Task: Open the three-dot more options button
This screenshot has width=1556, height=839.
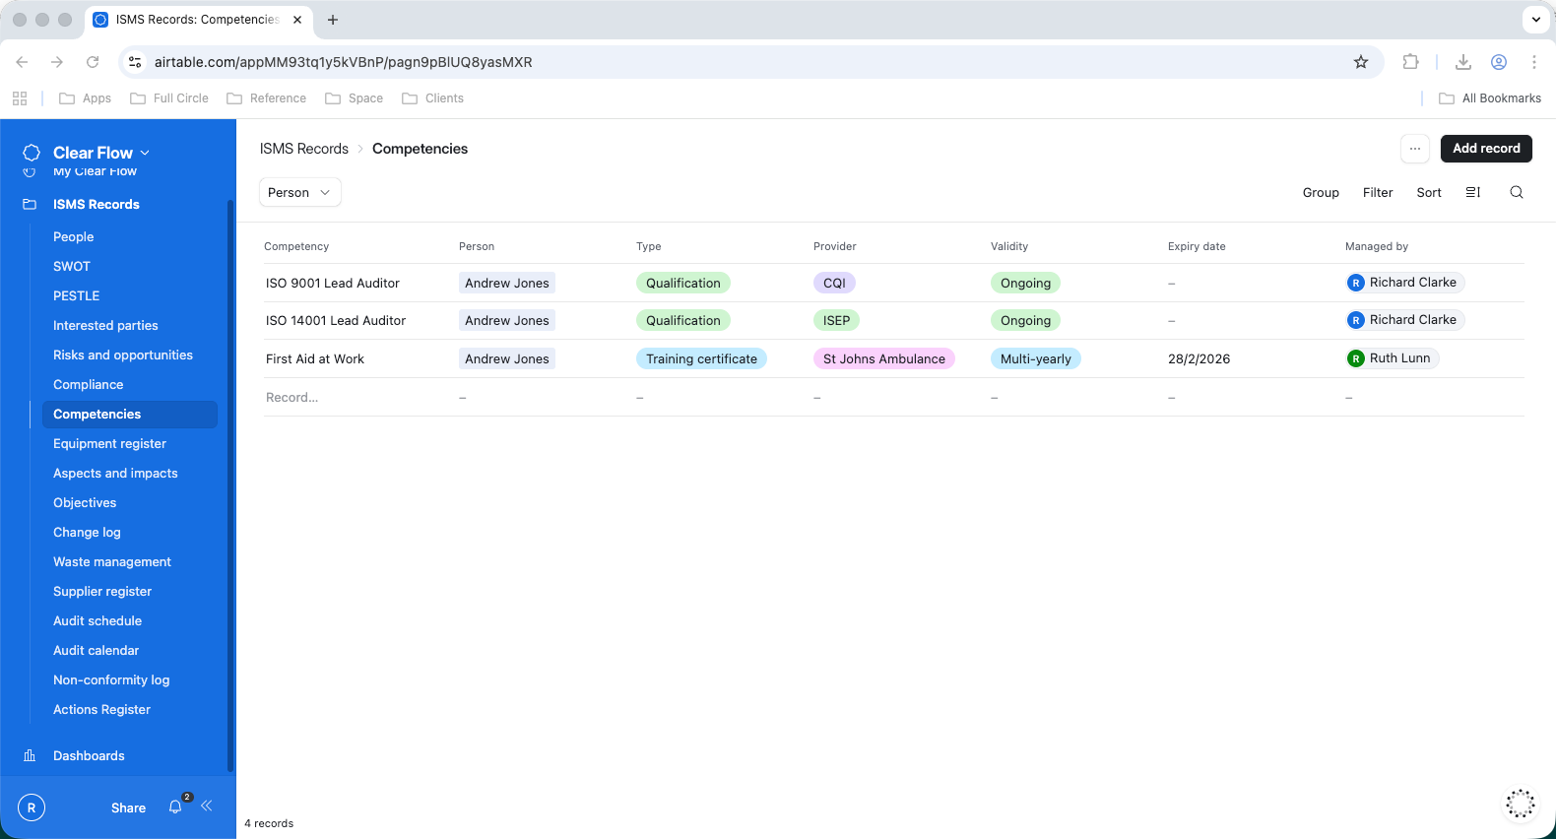Action: tap(1414, 149)
